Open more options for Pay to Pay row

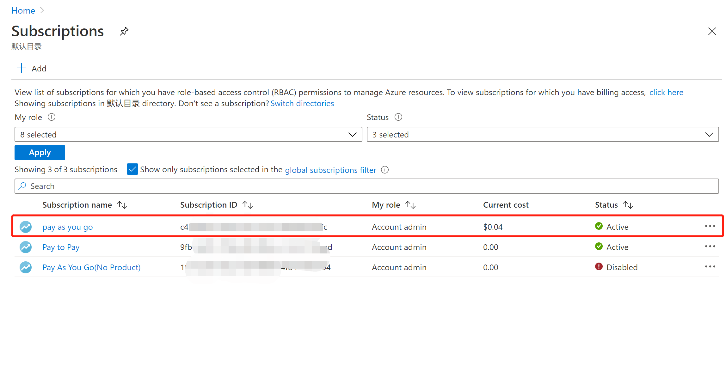click(x=710, y=246)
